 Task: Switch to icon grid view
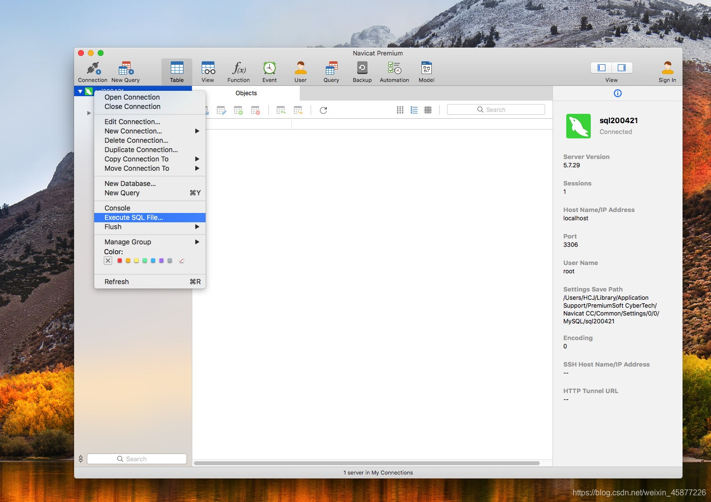(400, 110)
